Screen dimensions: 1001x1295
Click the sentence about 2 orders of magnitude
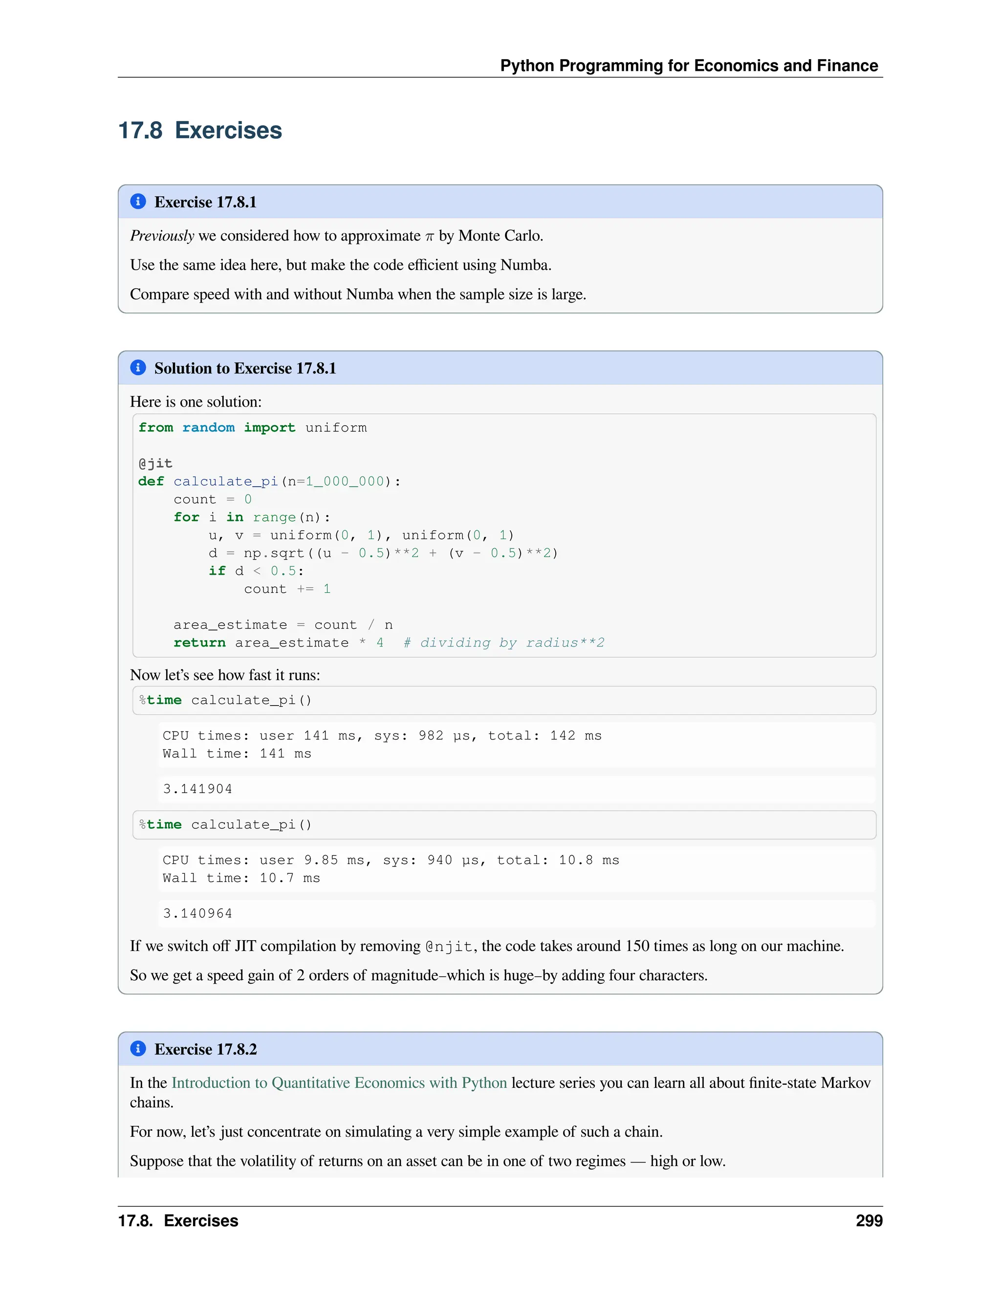click(x=419, y=975)
